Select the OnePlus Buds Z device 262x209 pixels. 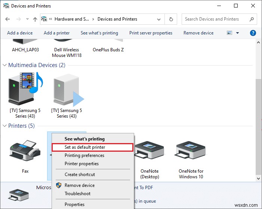click(108, 46)
